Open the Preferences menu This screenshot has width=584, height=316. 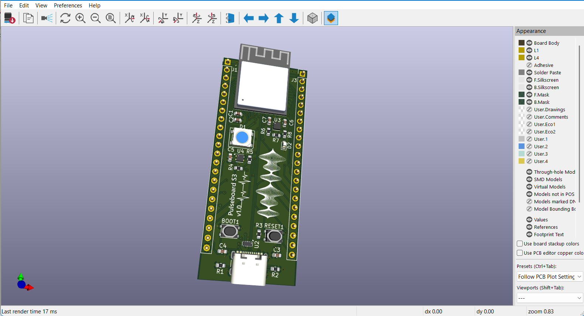[68, 6]
